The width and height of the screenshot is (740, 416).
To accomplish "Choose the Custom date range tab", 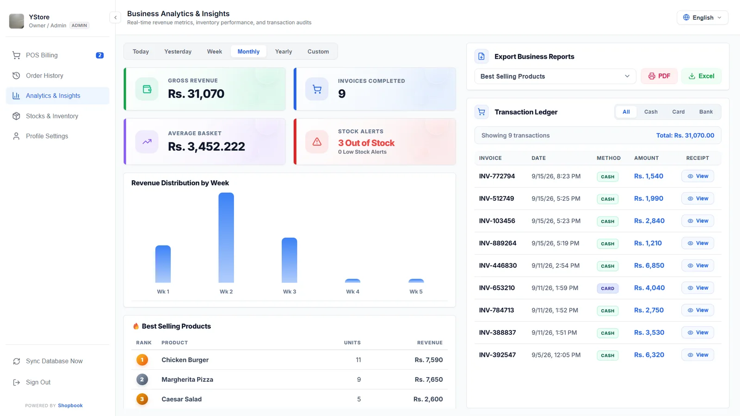I will coord(318,51).
